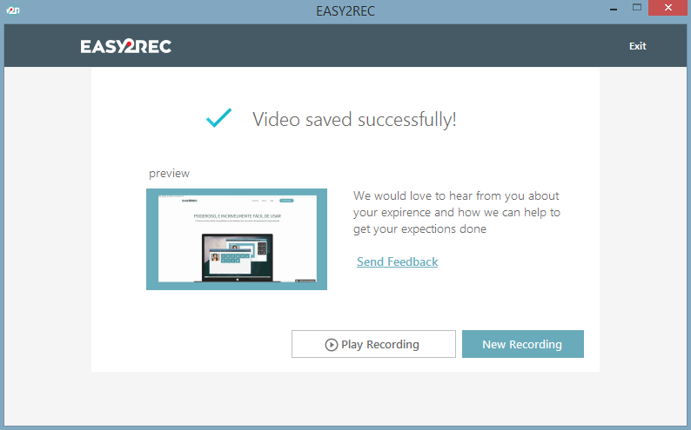691x430 pixels.
Task: Click the 'Video saved successfully!' text
Action: coord(354,120)
